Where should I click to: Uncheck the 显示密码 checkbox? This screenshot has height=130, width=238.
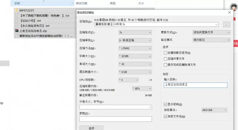tap(165, 104)
